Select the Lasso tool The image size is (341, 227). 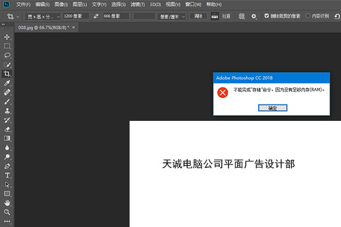[7, 56]
